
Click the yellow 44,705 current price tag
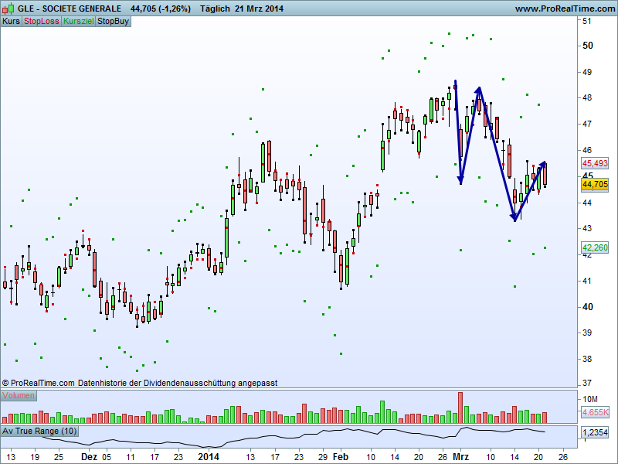(x=595, y=184)
